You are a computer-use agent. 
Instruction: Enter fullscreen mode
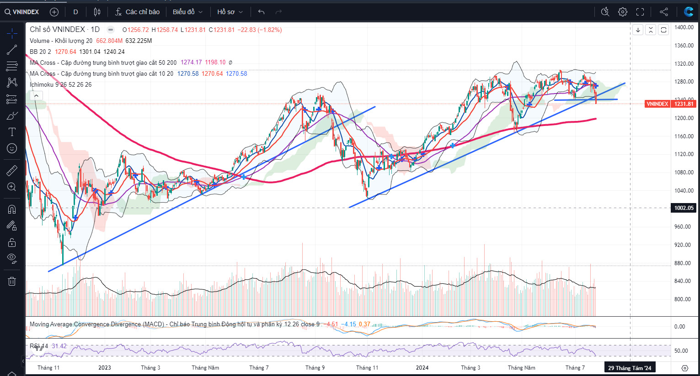(x=640, y=12)
